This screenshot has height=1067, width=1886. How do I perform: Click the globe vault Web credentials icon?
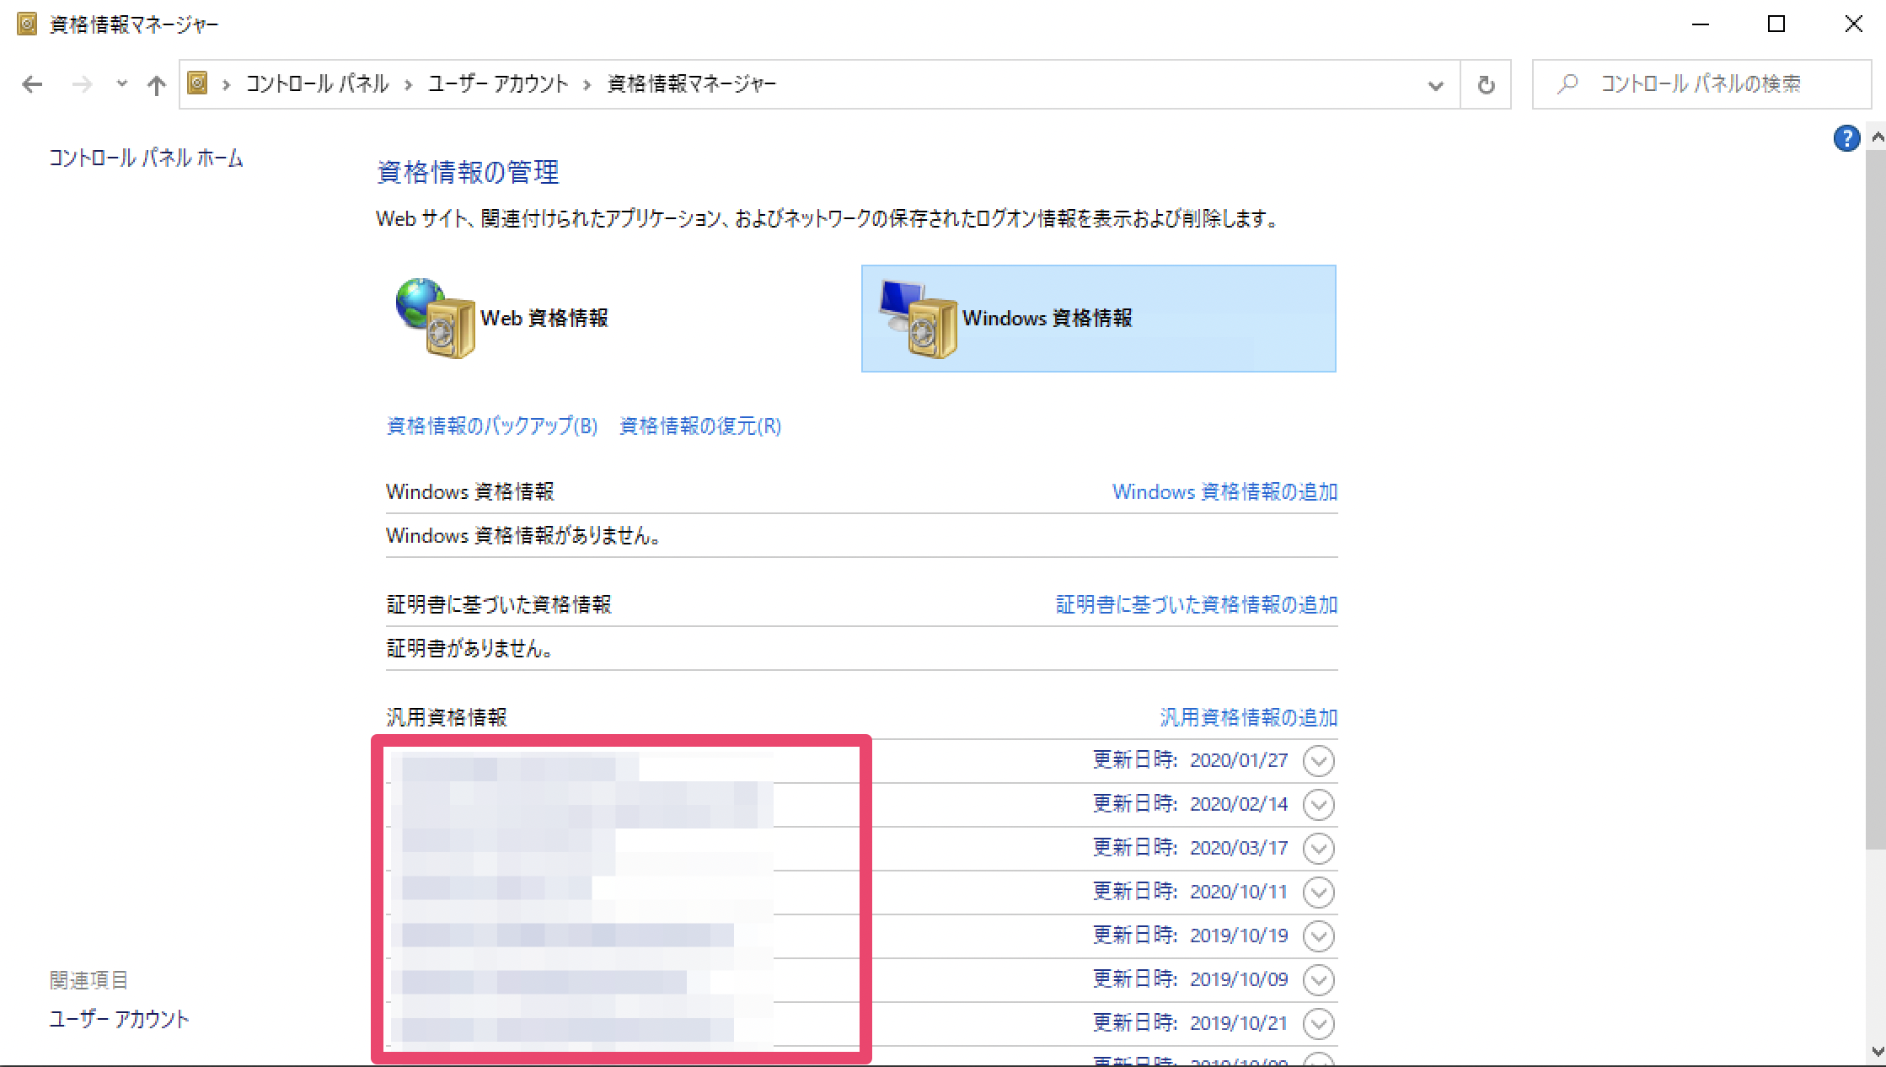pyautogui.click(x=435, y=318)
